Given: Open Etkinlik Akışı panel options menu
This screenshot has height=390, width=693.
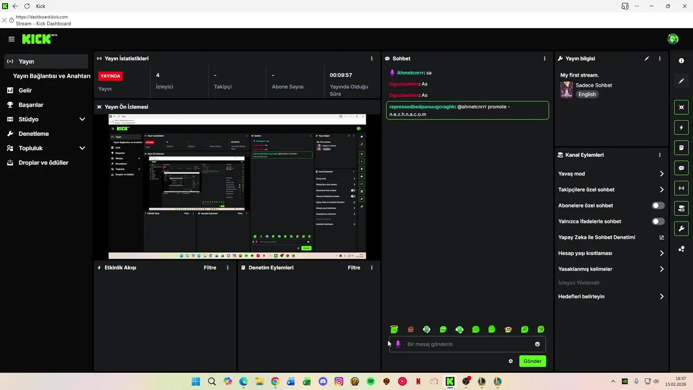Looking at the screenshot, I should pos(227,268).
